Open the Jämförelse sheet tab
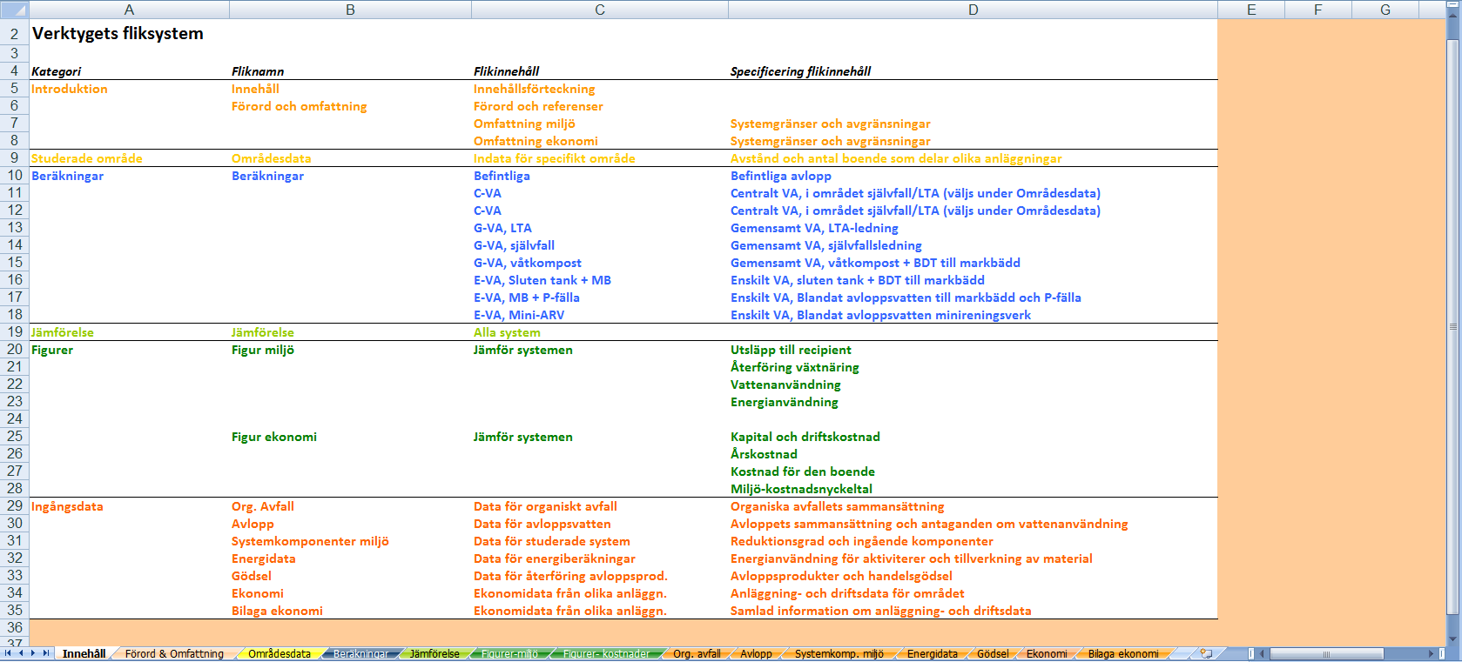This screenshot has height=662, width=1462. (x=435, y=653)
